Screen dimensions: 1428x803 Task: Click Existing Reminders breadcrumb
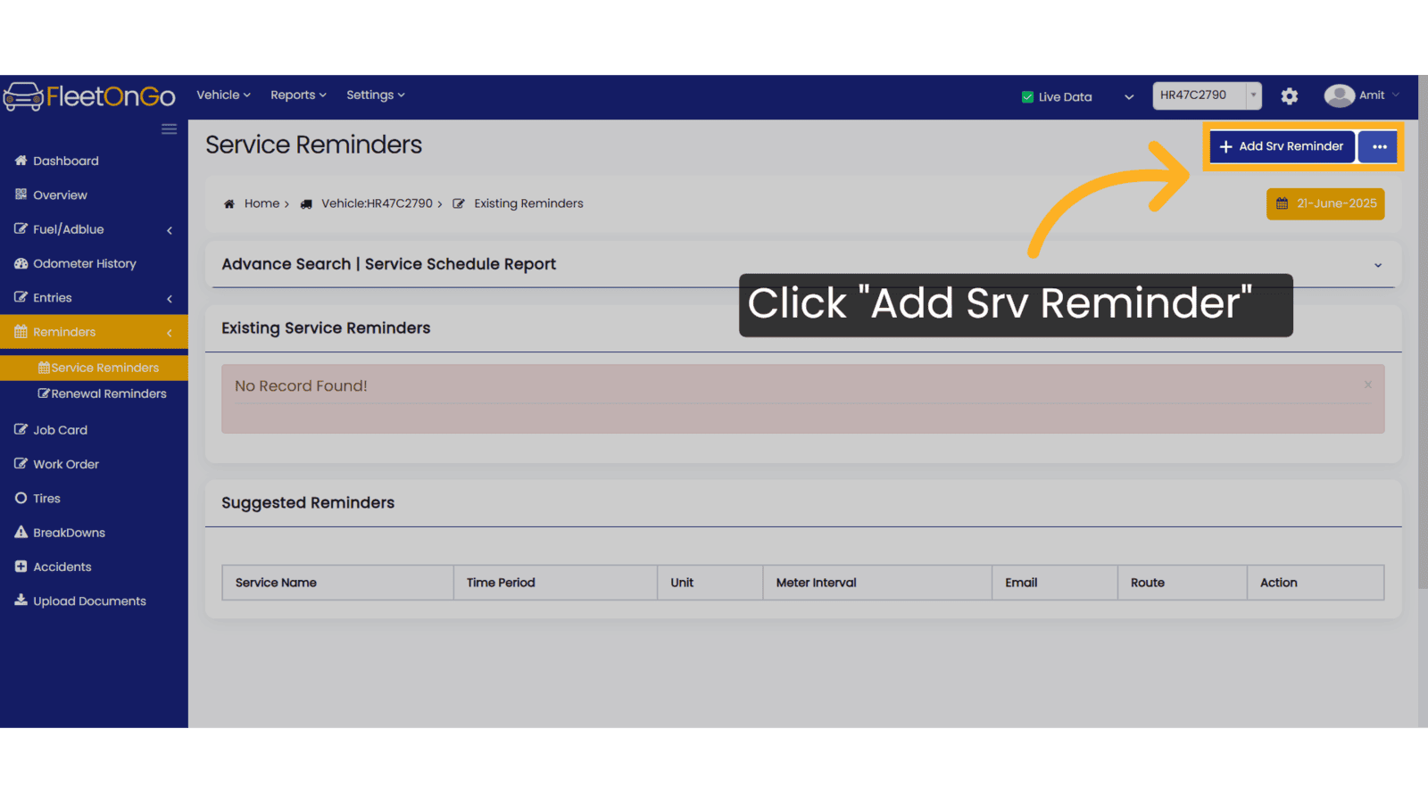[x=528, y=203]
